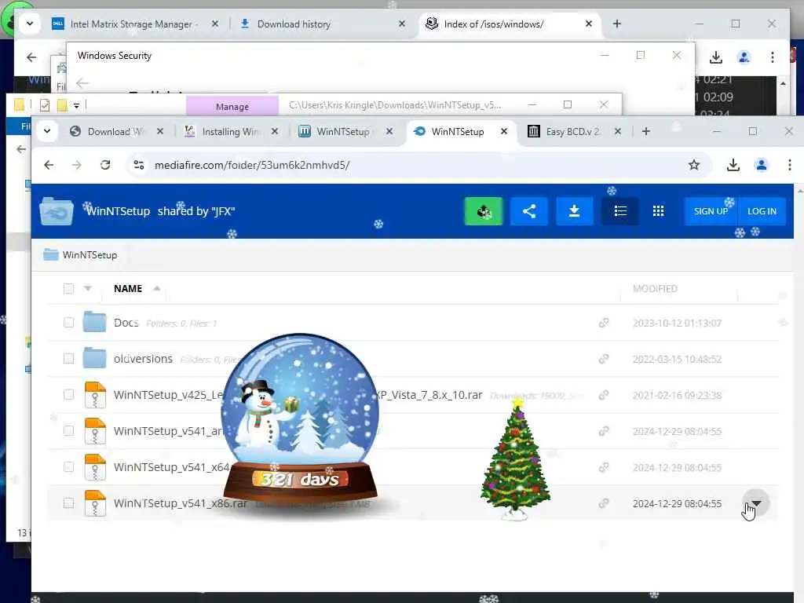
Task: Click the back arrow in Windows Security window
Action: pyautogui.click(x=82, y=82)
